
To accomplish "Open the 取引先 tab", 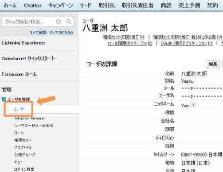I will 106,5.
